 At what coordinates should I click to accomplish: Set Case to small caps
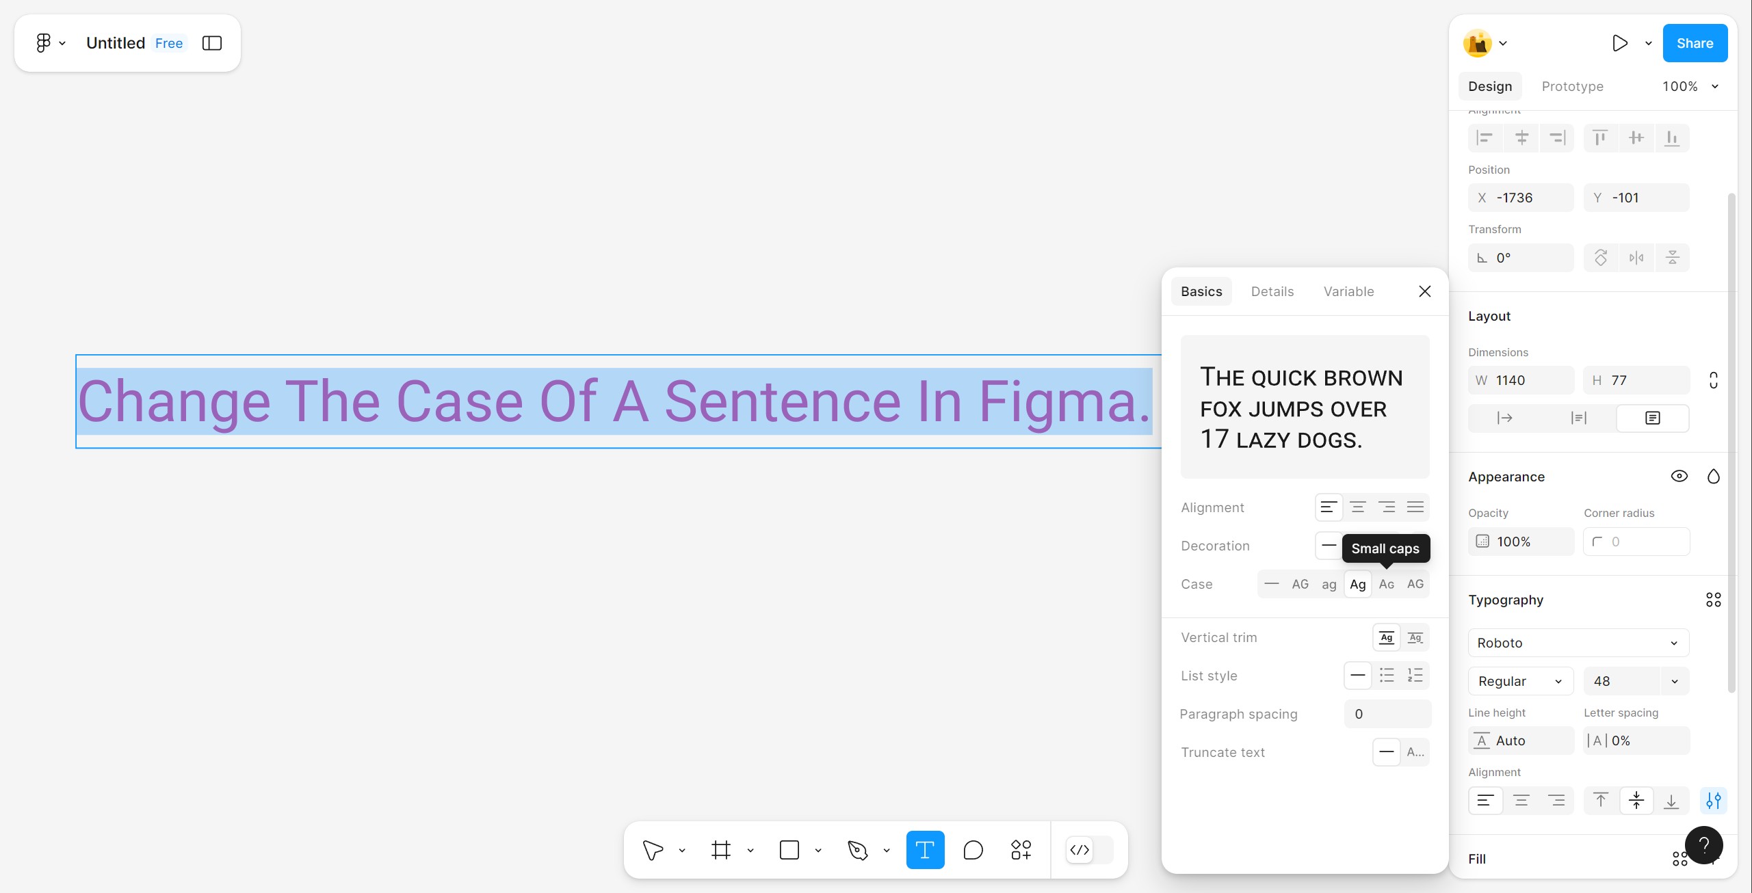pos(1387,584)
